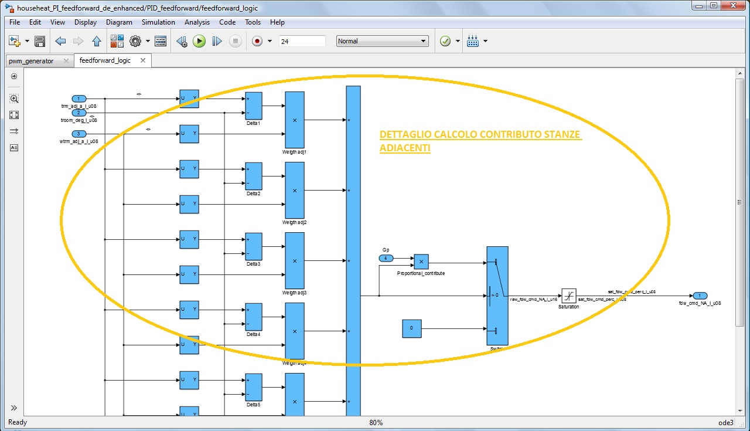Open the Model Explorer icon
The width and height of the screenshot is (750, 431).
point(161,41)
